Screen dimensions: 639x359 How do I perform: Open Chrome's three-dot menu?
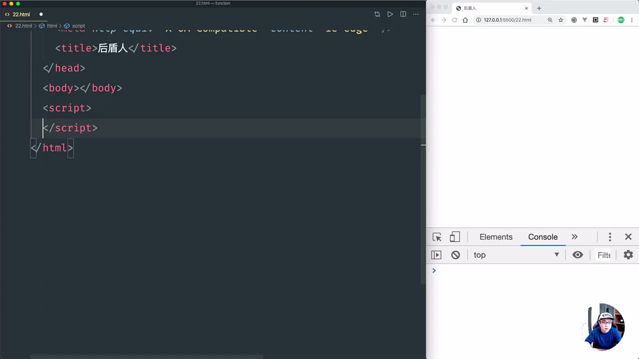point(632,20)
